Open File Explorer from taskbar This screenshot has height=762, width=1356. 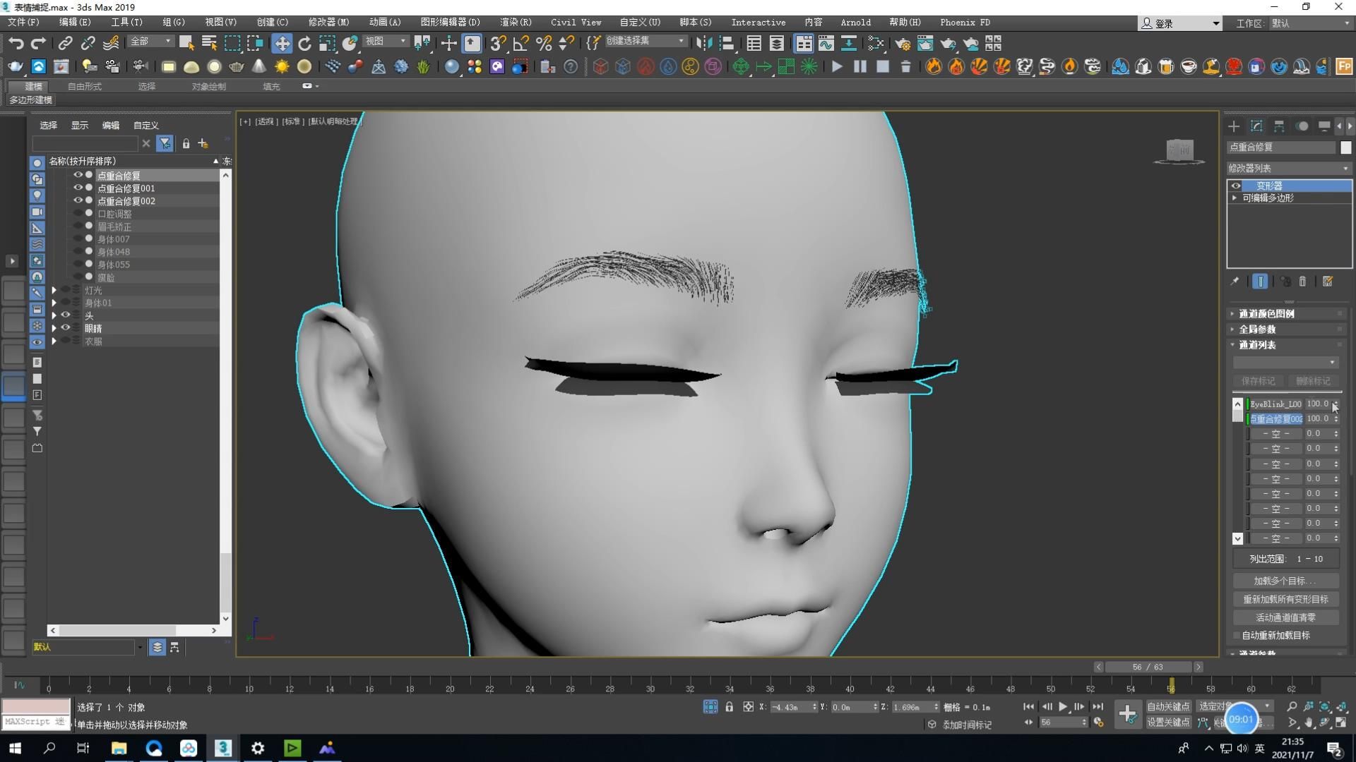coord(119,748)
